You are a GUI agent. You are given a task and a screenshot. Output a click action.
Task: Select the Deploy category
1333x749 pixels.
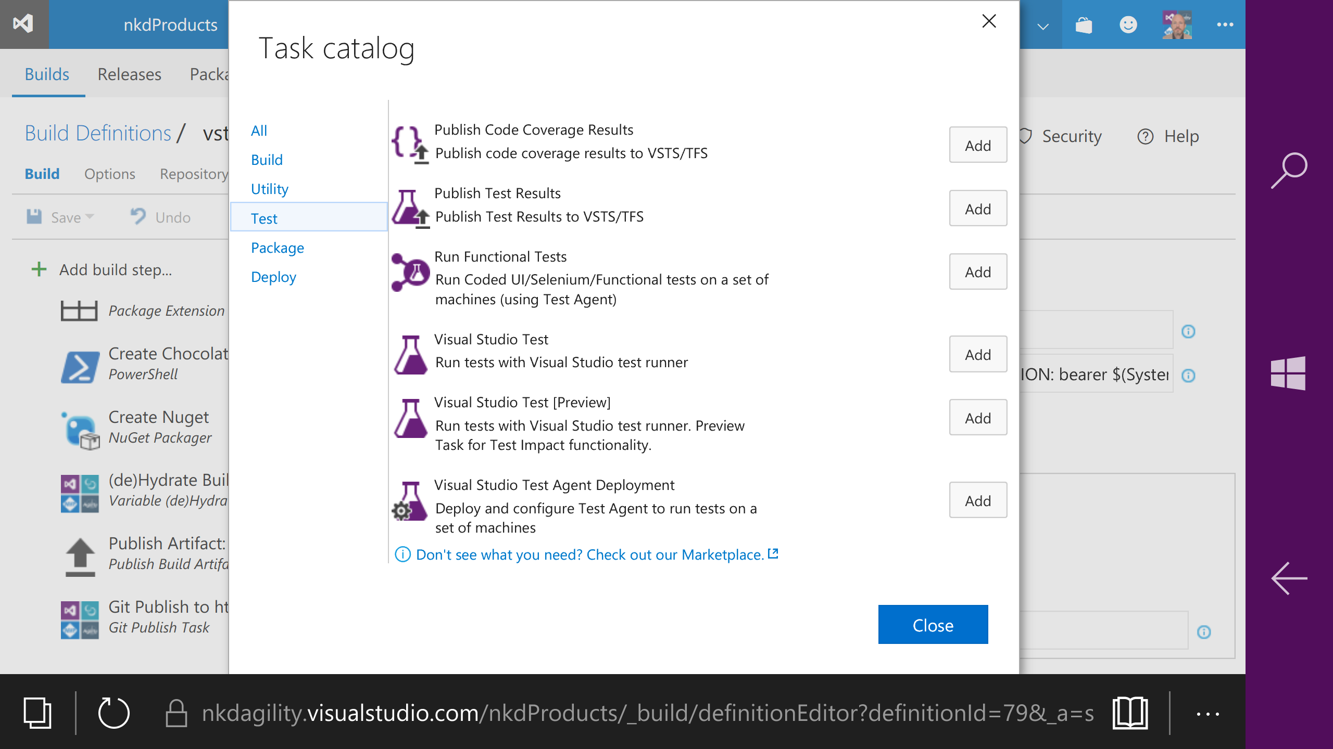click(273, 277)
